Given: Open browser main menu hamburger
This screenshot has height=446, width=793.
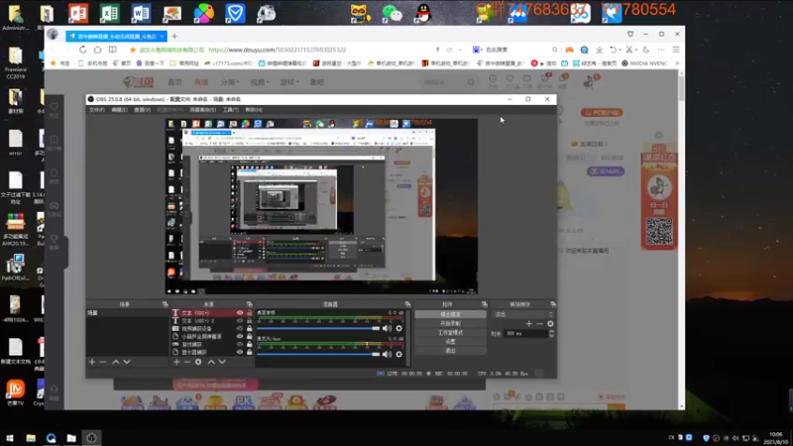Looking at the screenshot, I should (676, 50).
